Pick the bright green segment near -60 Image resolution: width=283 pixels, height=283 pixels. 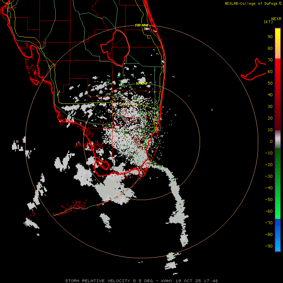click(278, 212)
